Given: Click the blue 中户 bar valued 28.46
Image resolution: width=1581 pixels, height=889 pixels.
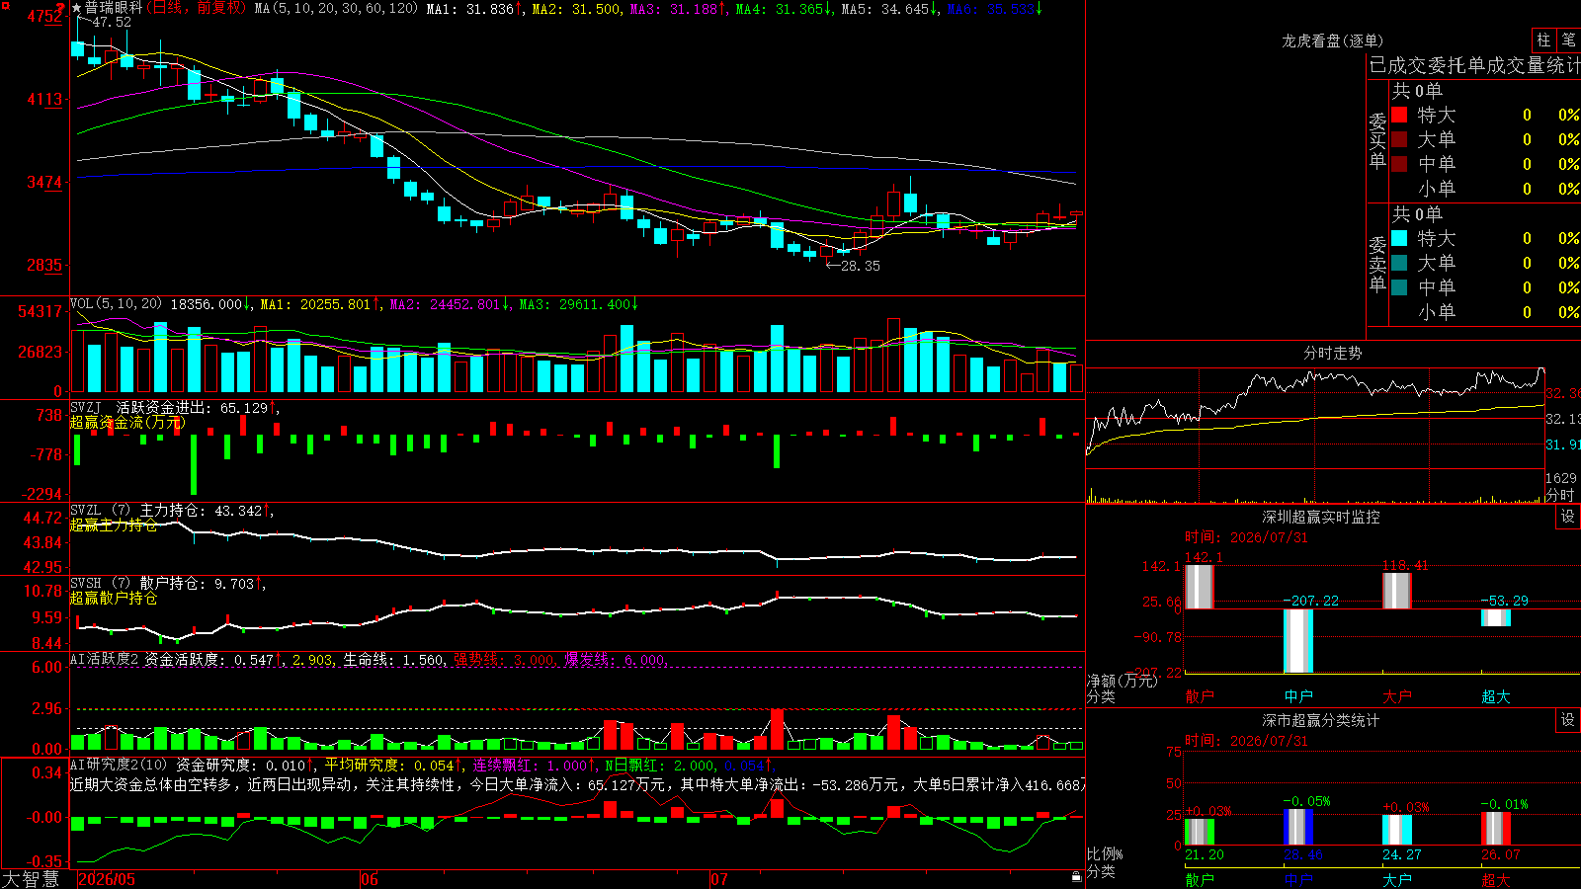Looking at the screenshot, I should click(1298, 828).
